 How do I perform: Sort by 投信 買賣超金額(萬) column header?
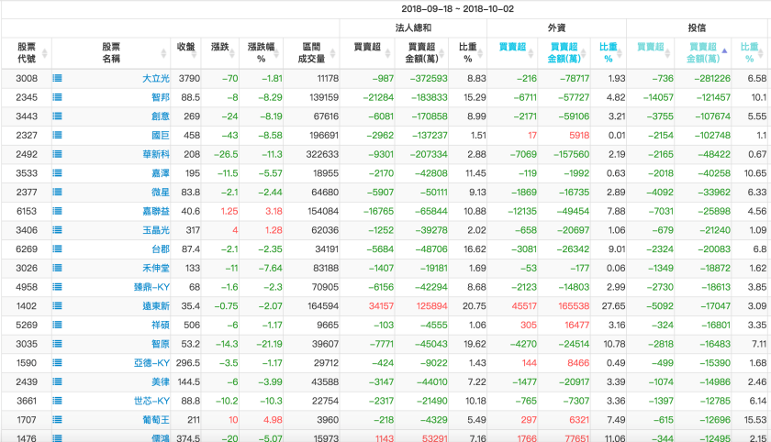pos(703,53)
